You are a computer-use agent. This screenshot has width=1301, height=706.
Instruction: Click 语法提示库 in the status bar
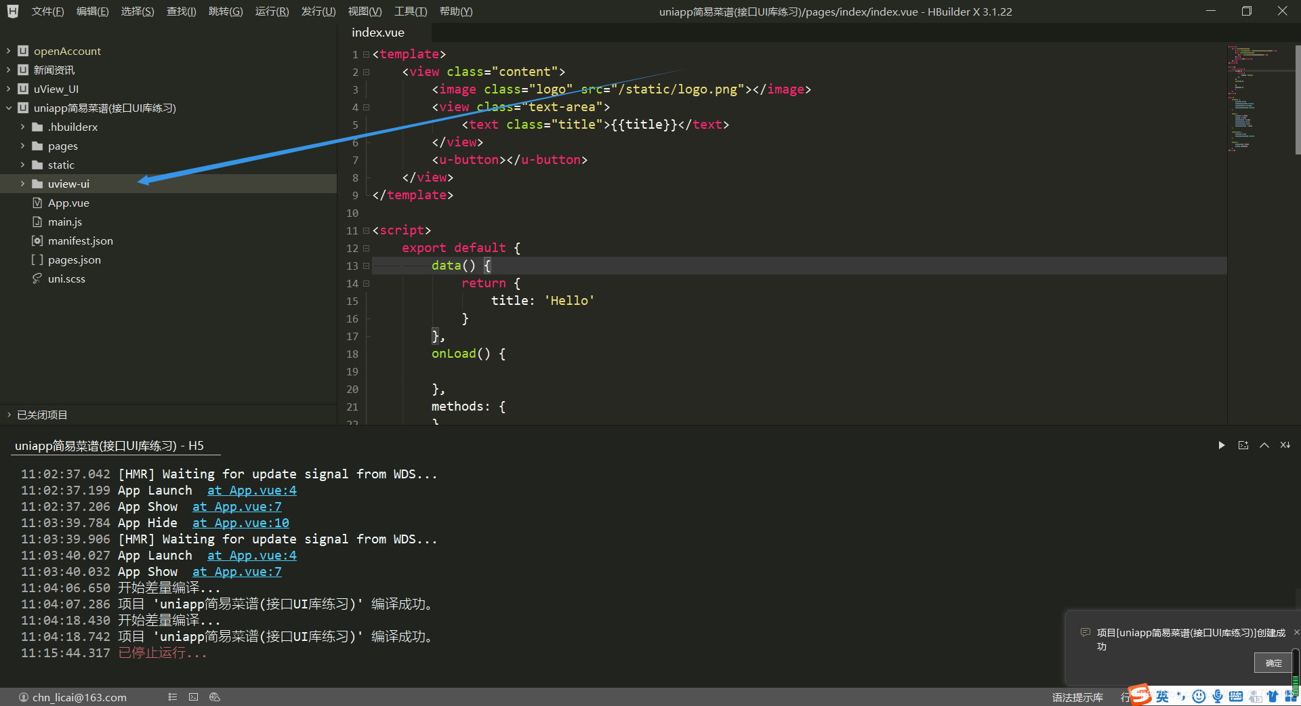coord(1077,697)
